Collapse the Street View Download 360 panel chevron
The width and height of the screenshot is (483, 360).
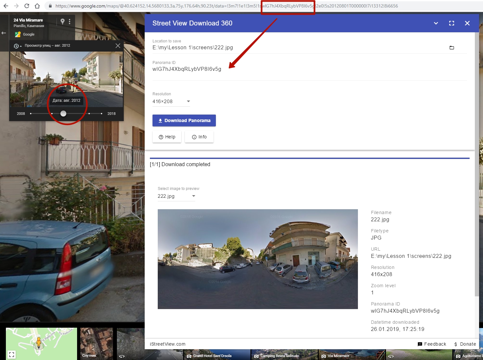436,23
